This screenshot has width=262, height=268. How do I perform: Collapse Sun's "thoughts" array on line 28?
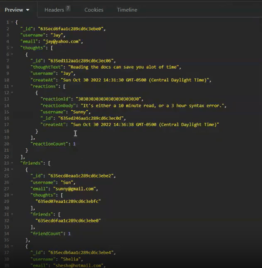[12, 195]
